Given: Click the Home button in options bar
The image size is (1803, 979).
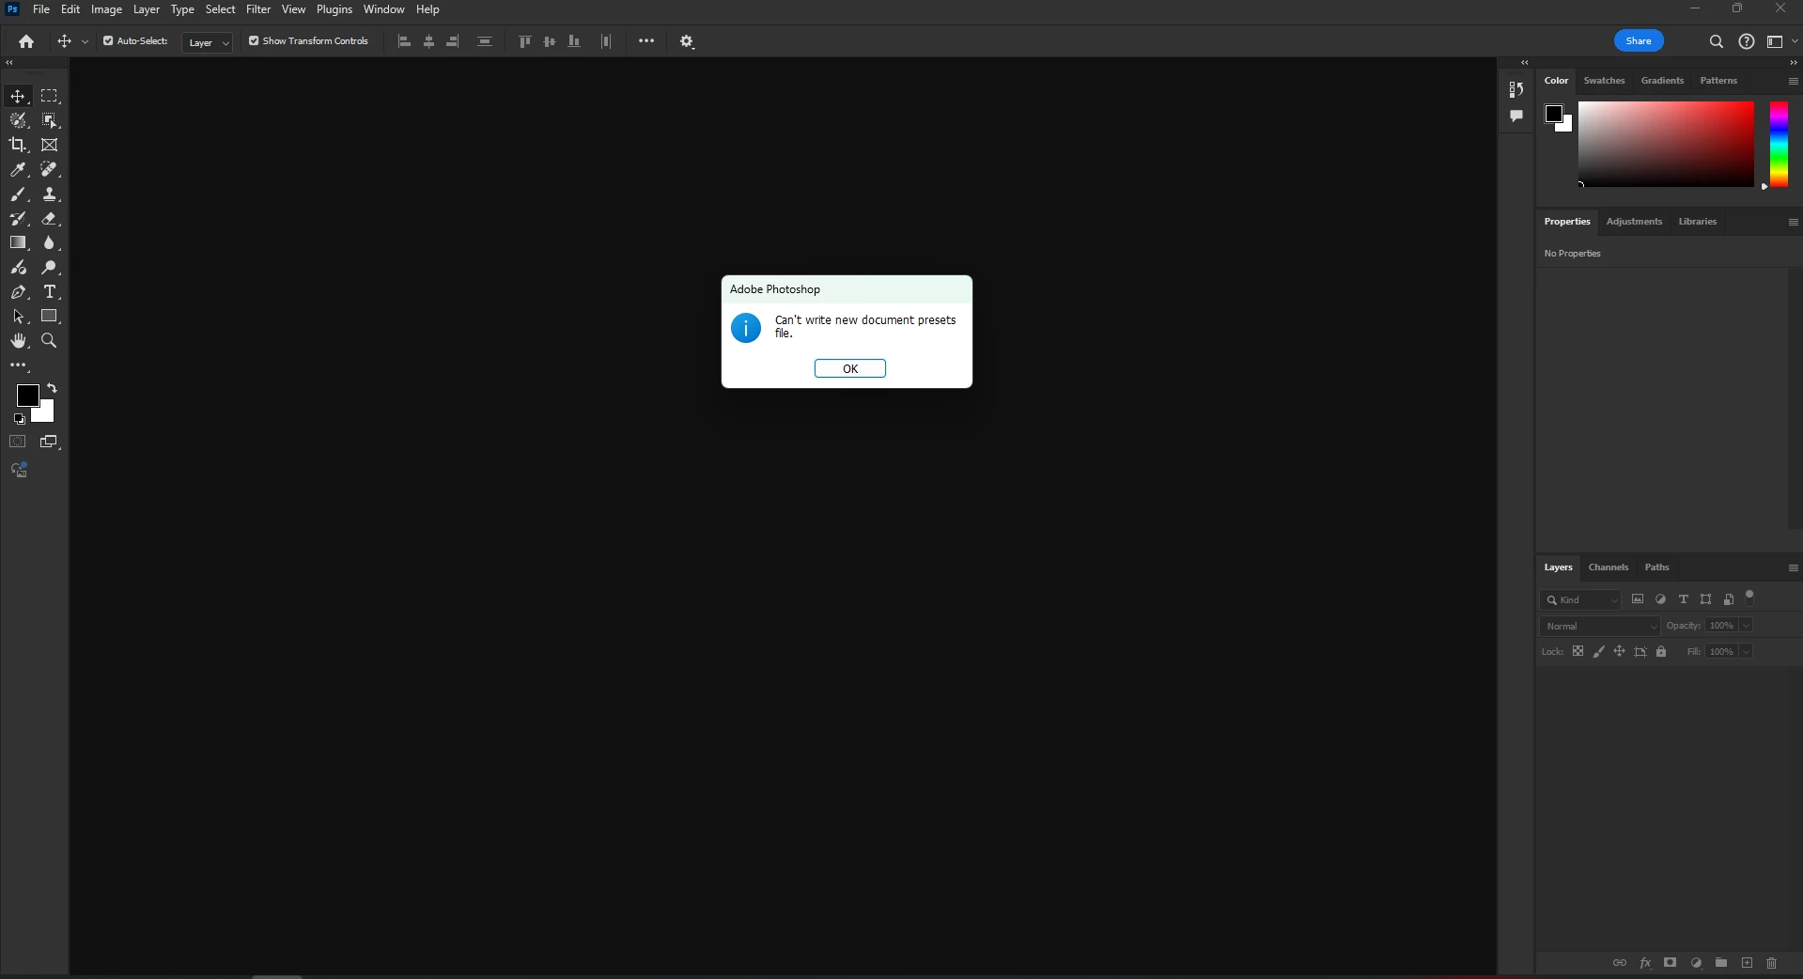Looking at the screenshot, I should pos(26,41).
